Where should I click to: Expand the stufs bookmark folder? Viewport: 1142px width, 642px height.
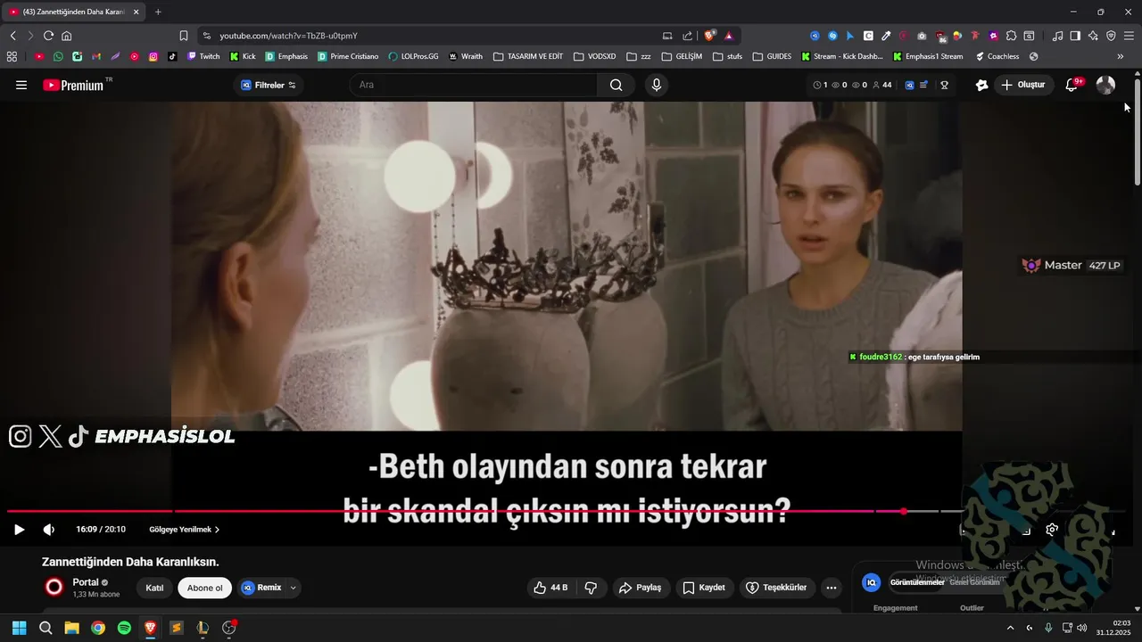[x=727, y=56]
